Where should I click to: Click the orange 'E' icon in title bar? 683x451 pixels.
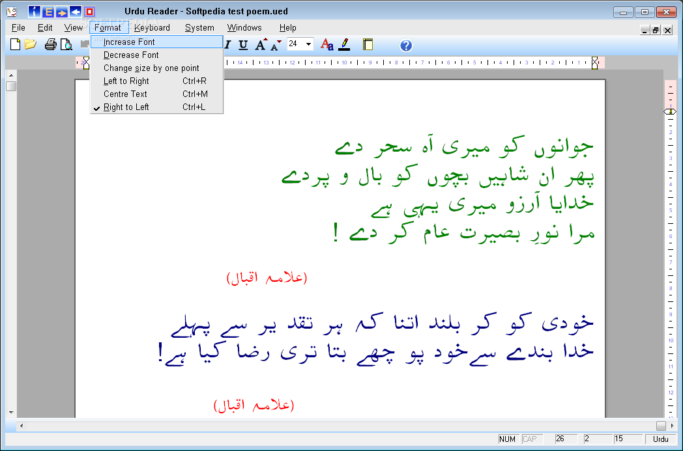(48, 12)
